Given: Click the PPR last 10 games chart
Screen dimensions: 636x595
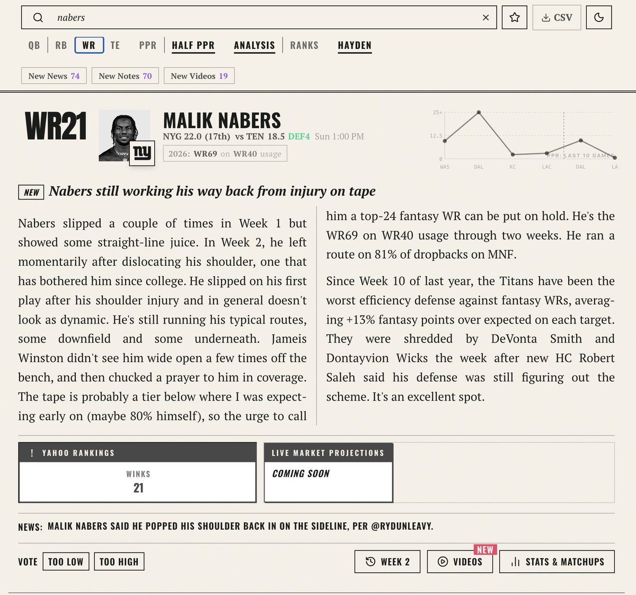Looking at the screenshot, I should [x=525, y=139].
